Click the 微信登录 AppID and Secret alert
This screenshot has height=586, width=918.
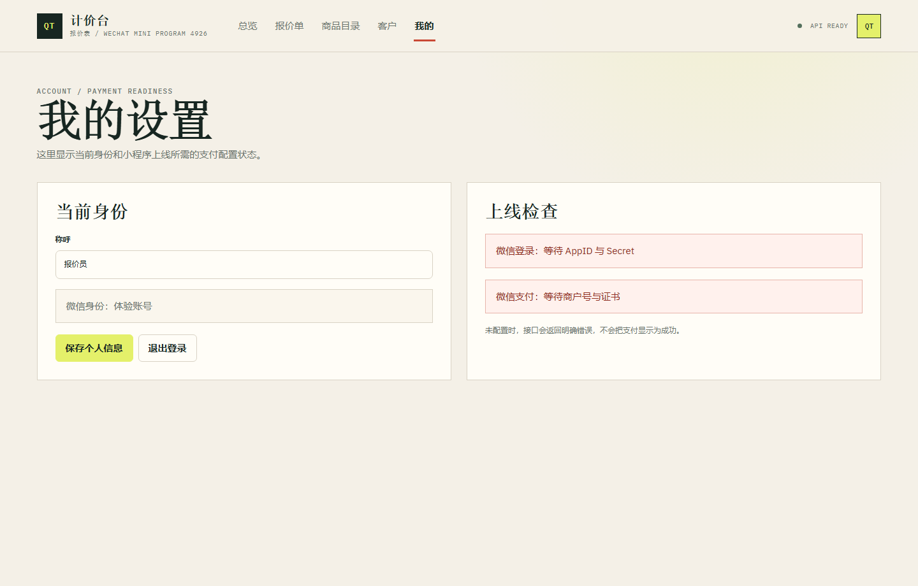tap(674, 251)
